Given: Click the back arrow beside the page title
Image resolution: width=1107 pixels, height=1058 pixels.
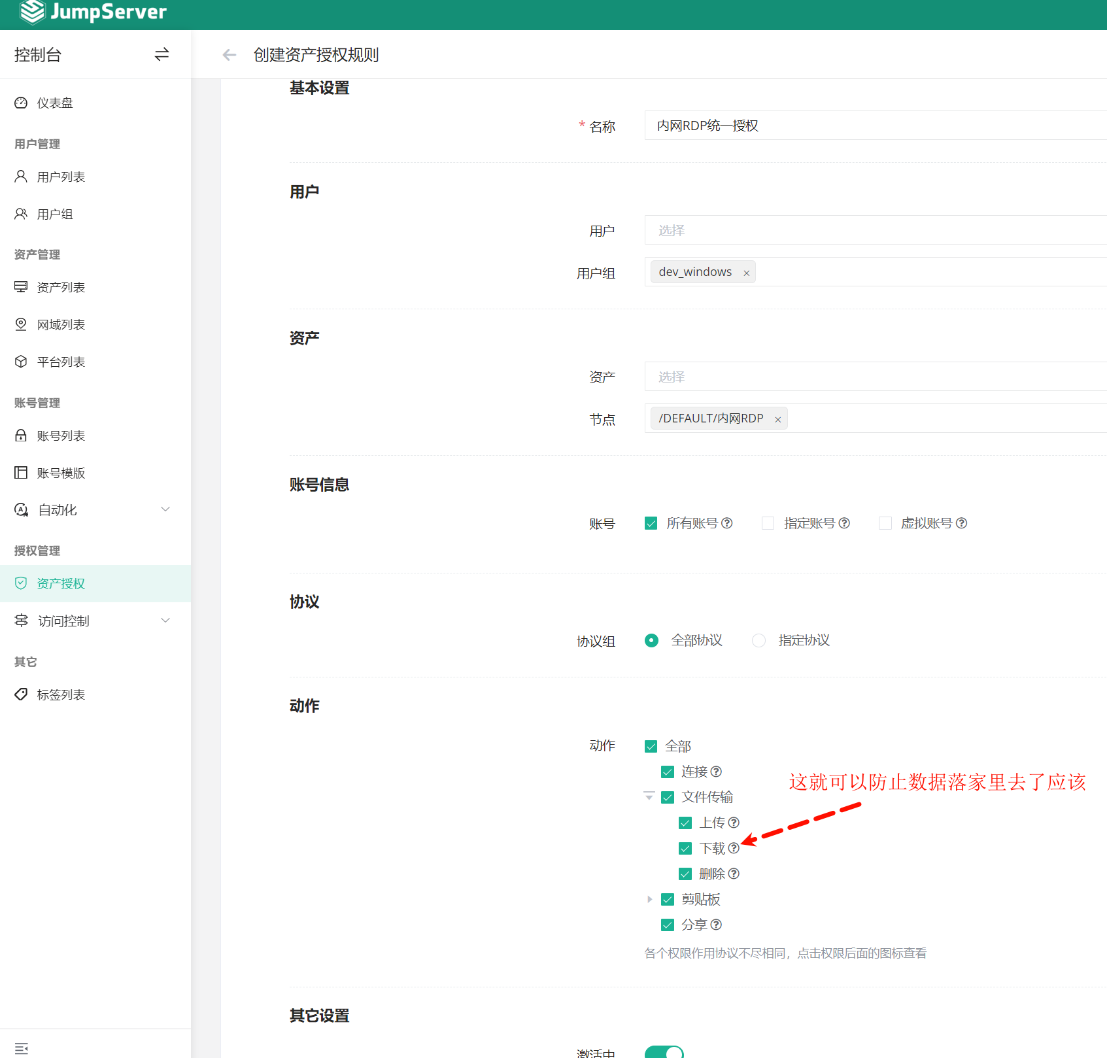Looking at the screenshot, I should click(x=229, y=55).
